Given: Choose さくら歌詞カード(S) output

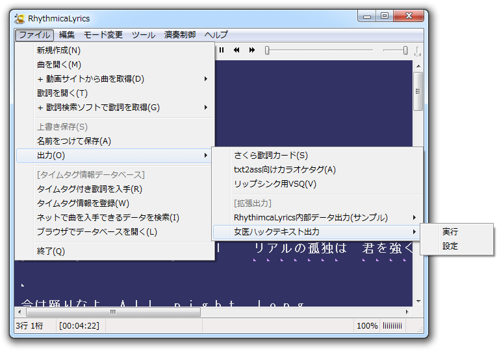Looking at the screenshot, I should click(x=317, y=156).
